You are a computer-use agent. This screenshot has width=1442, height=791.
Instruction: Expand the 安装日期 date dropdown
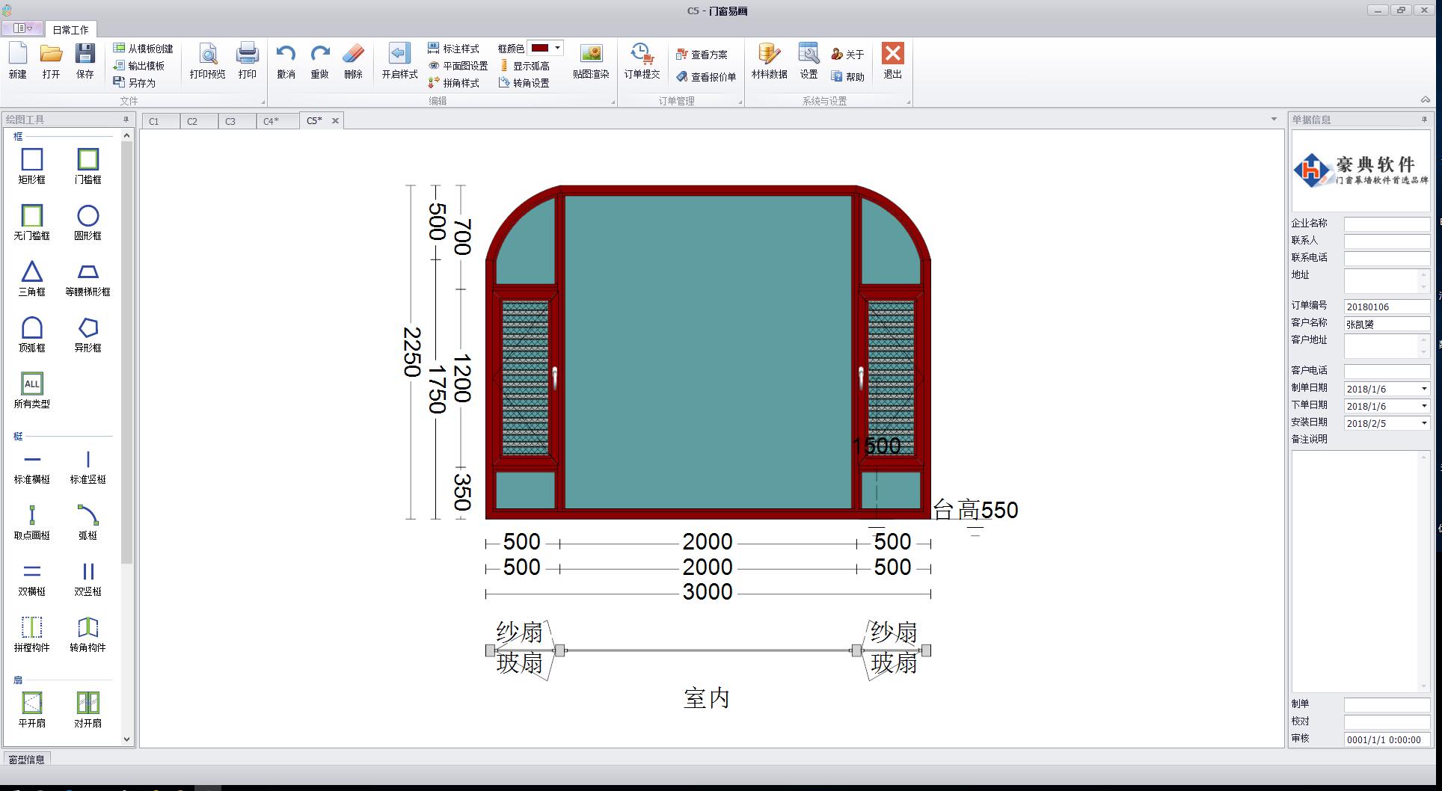pyautogui.click(x=1424, y=423)
